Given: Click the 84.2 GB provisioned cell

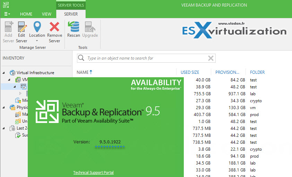Looking at the screenshot, I should click(x=238, y=80).
